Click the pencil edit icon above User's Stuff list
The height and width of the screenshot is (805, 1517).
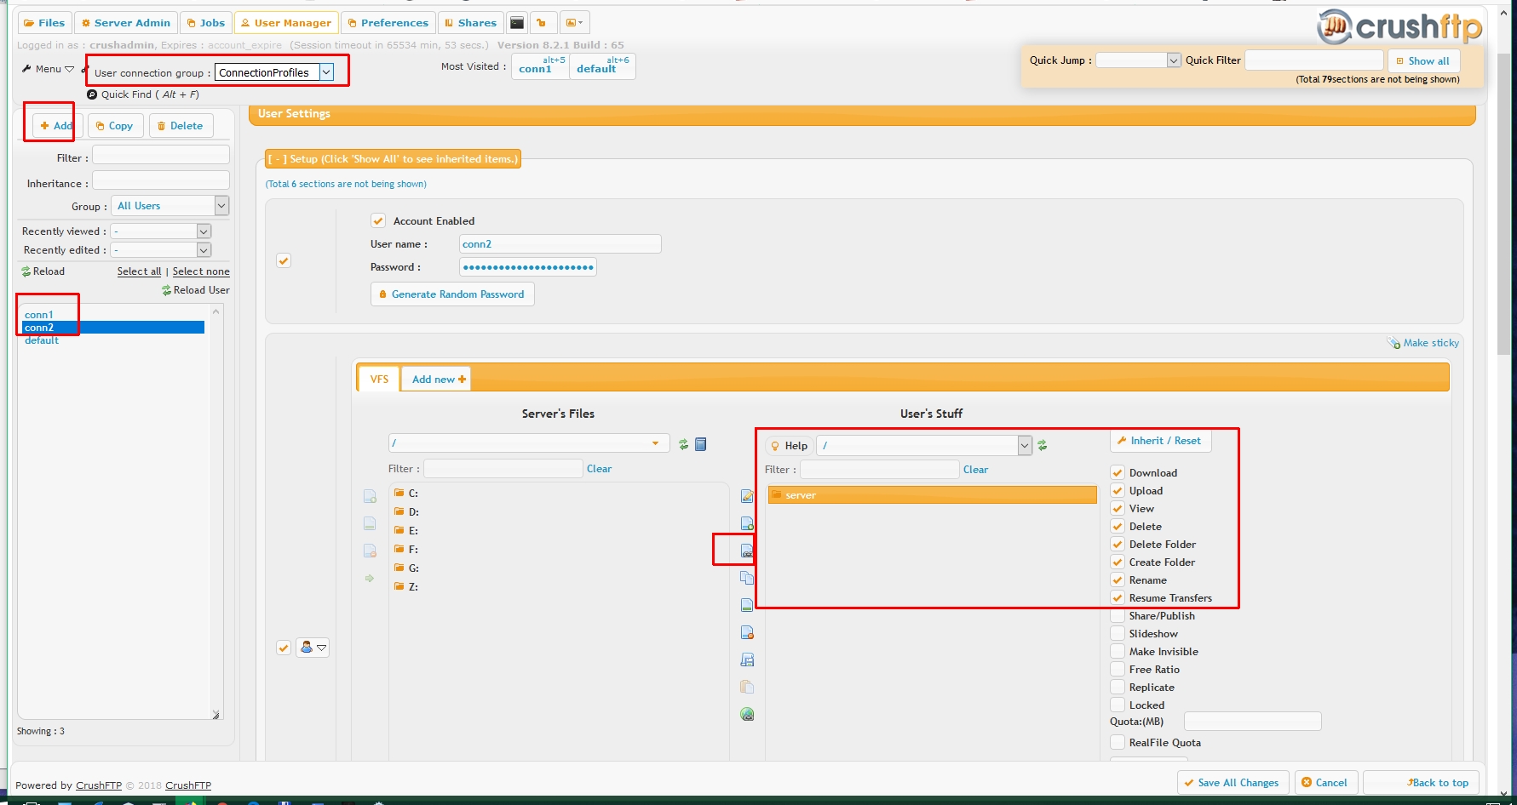(x=747, y=496)
